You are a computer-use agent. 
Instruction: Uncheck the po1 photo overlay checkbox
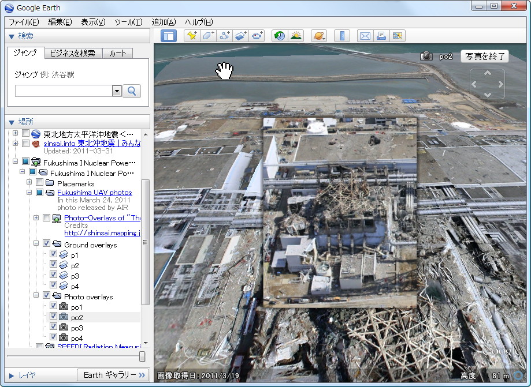54,307
